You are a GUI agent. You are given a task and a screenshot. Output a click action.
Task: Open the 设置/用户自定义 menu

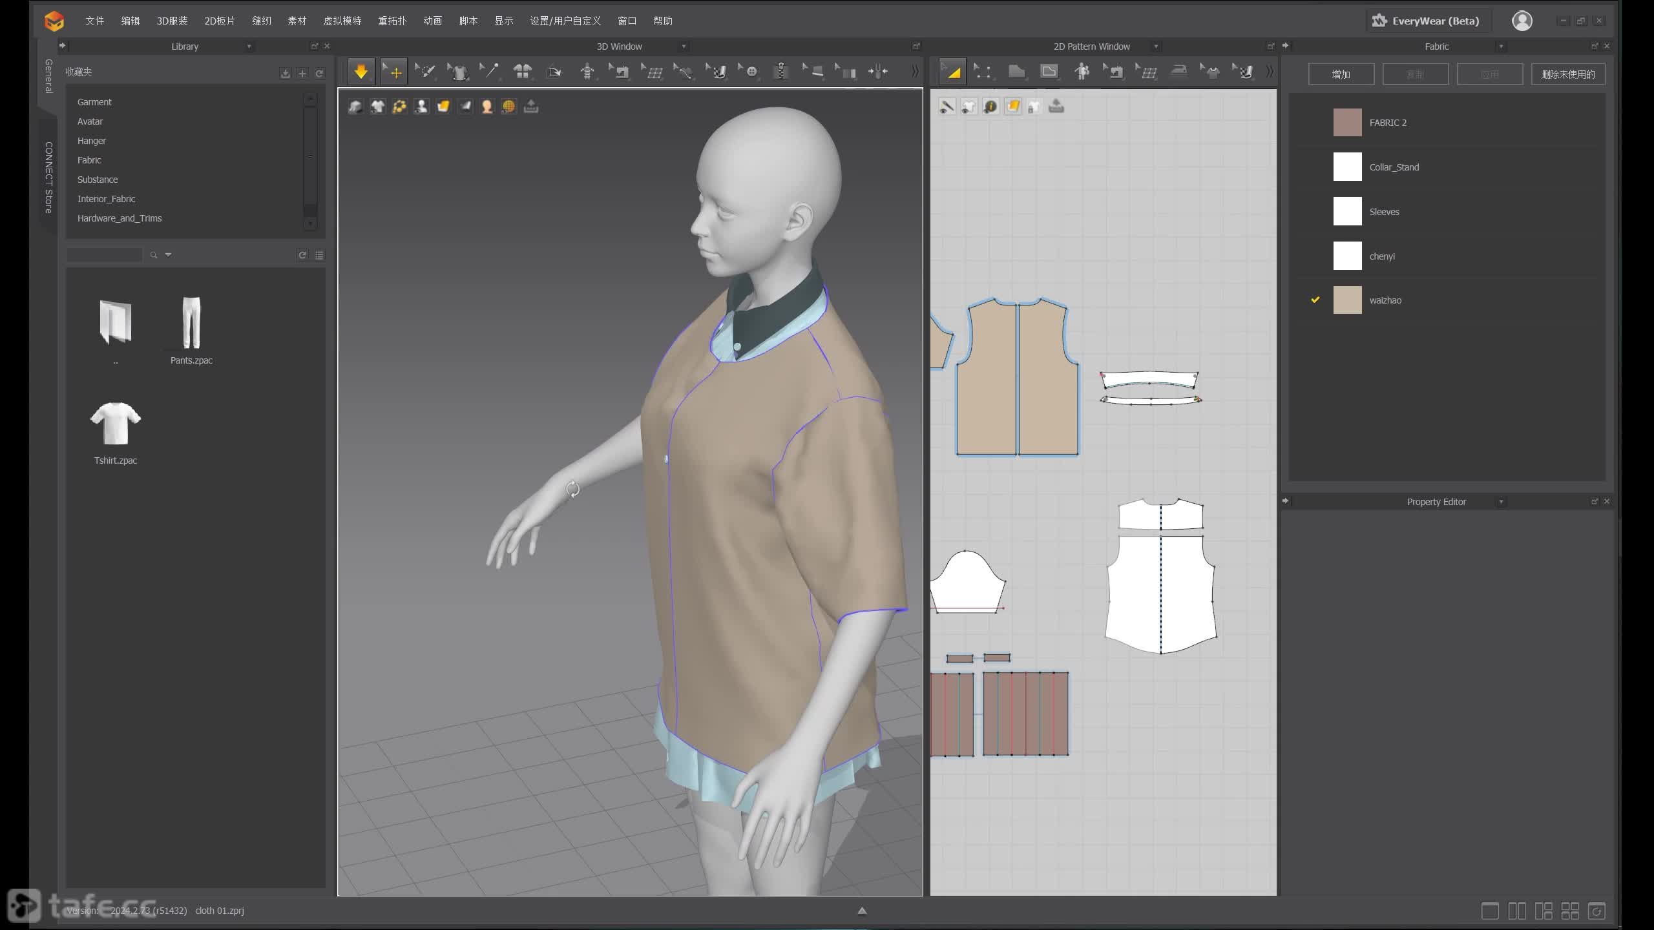[565, 21]
